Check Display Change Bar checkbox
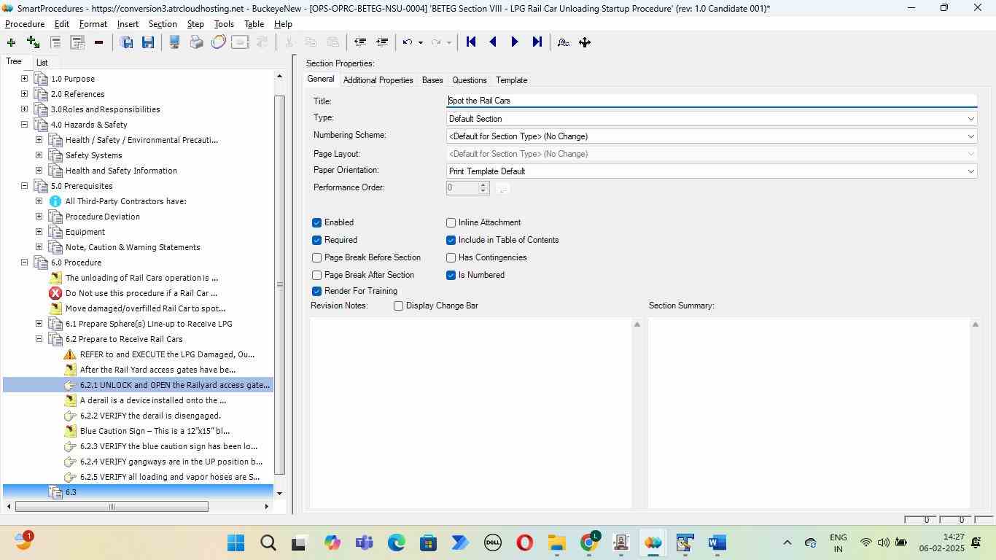The image size is (996, 560). [x=398, y=306]
